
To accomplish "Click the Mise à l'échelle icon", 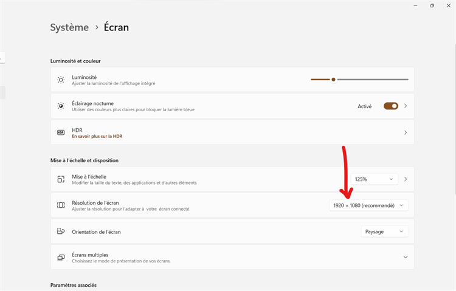I will 61,179.
